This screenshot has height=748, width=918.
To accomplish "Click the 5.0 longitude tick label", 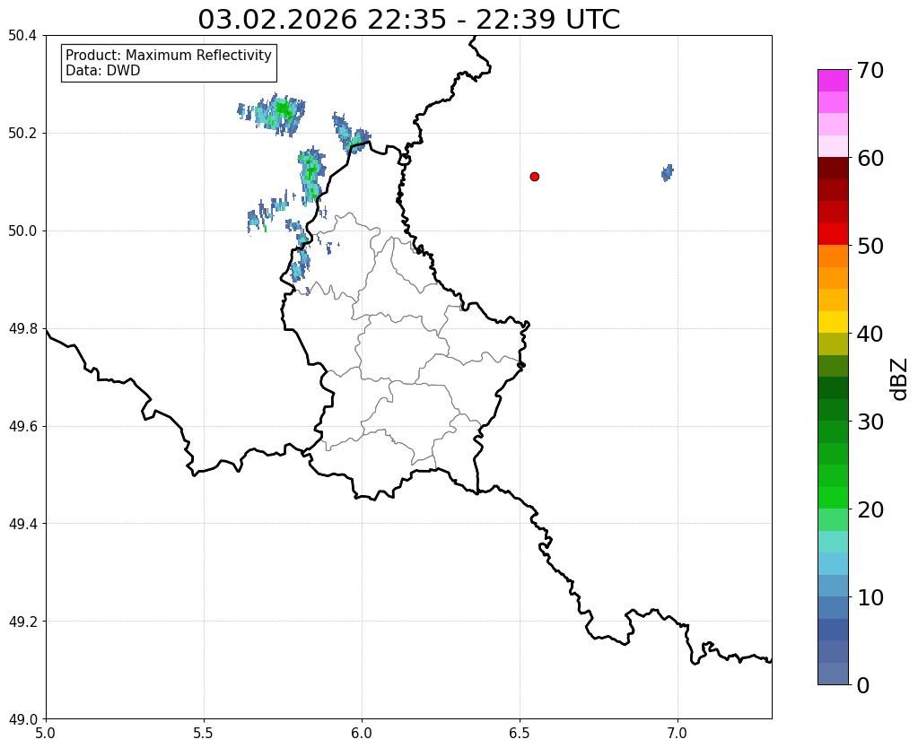I will (x=46, y=733).
